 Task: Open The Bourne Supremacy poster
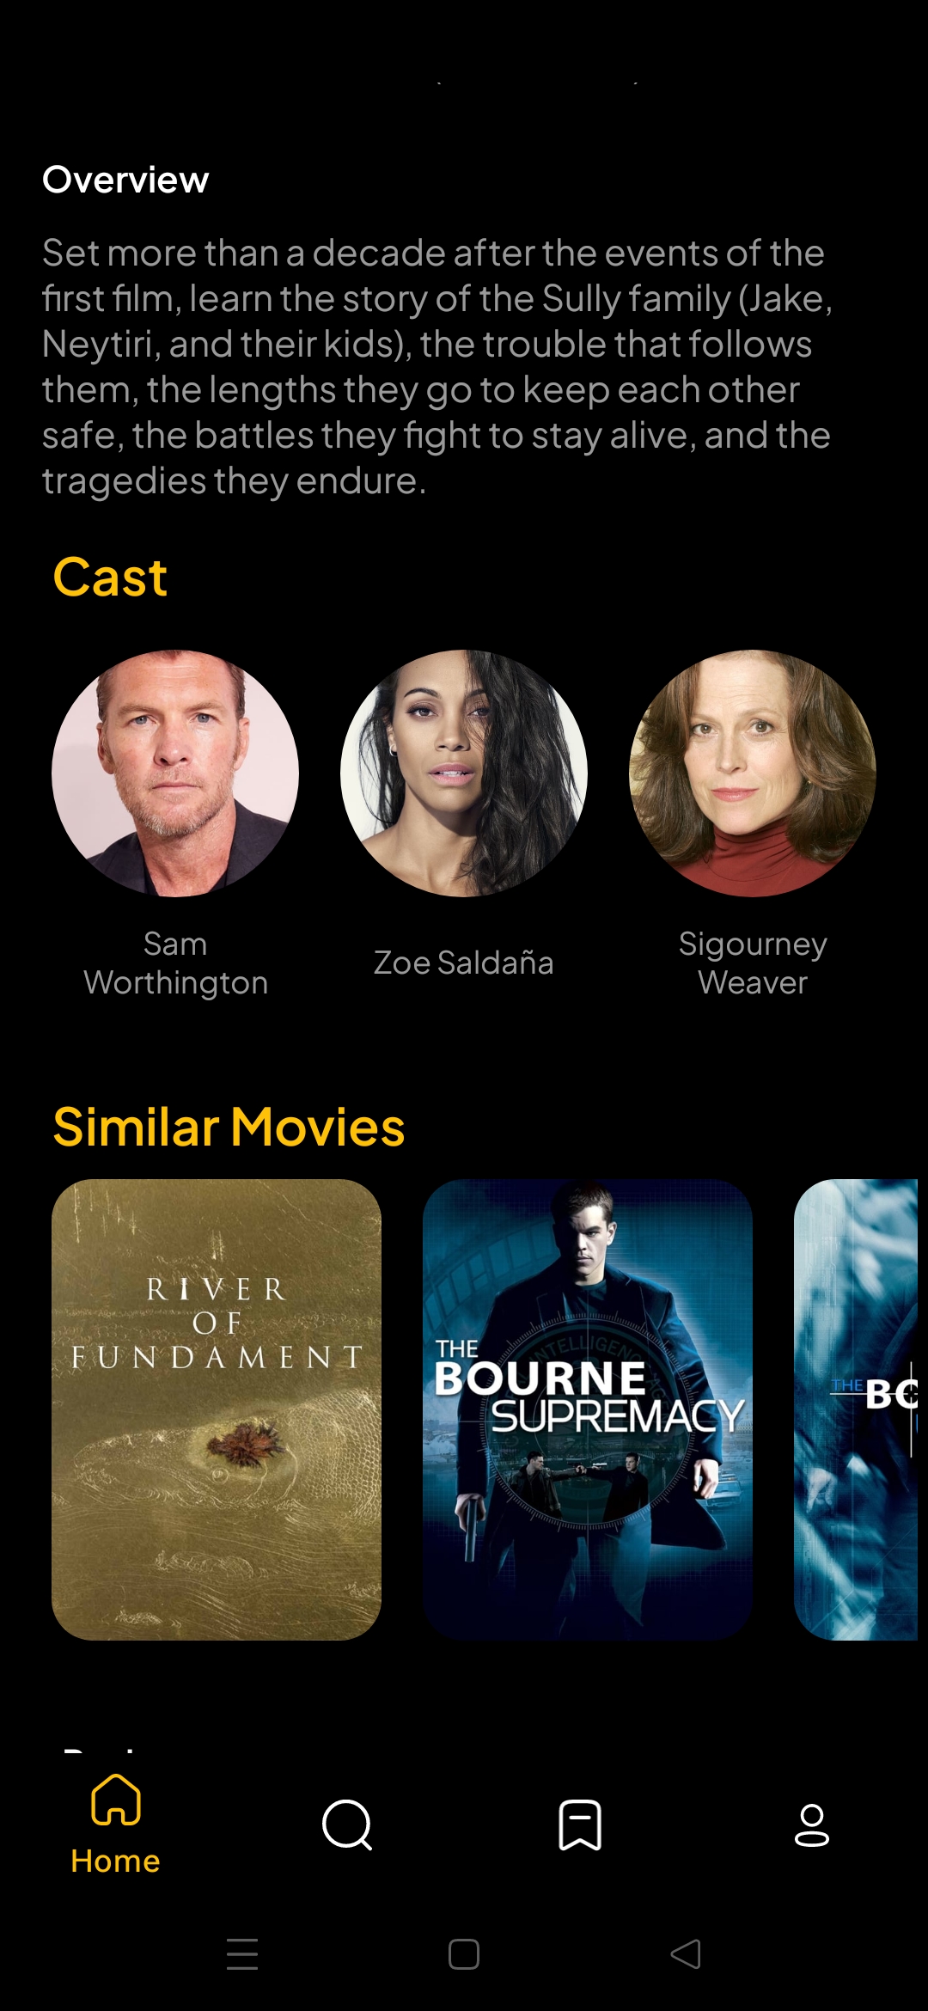[x=588, y=1409]
